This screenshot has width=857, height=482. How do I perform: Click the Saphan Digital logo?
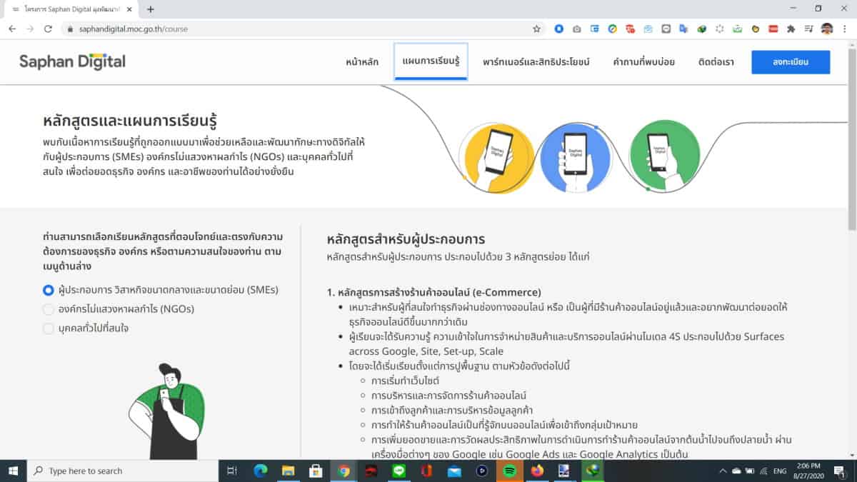point(72,61)
